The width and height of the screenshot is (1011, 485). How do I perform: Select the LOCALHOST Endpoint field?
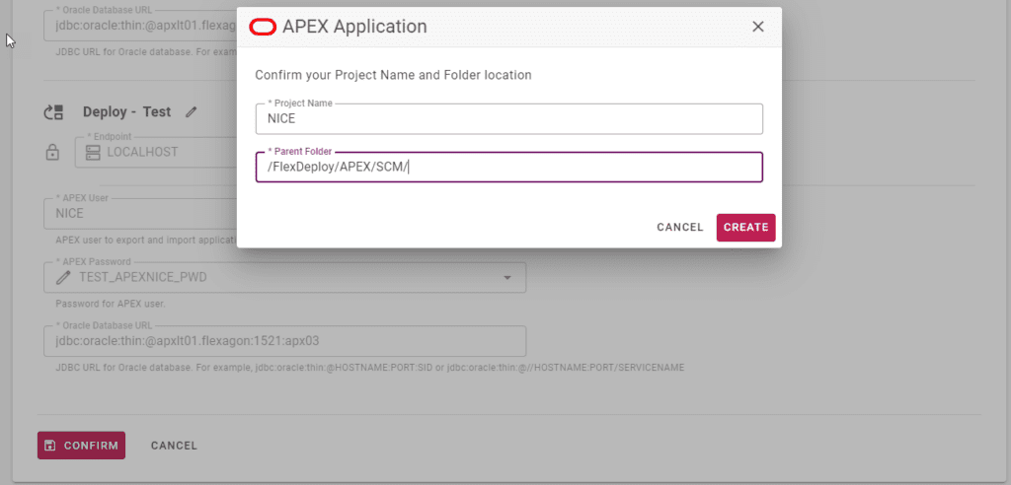(x=156, y=153)
